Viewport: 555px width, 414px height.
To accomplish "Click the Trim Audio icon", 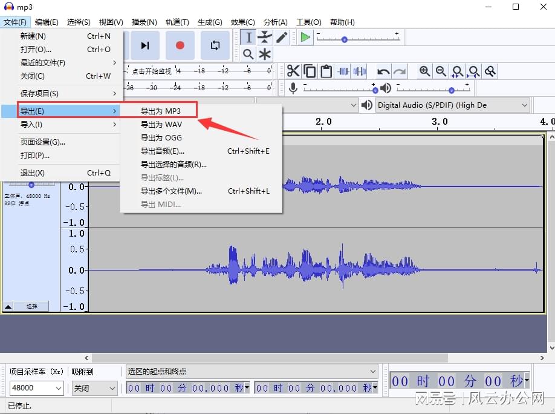I will tap(343, 71).
